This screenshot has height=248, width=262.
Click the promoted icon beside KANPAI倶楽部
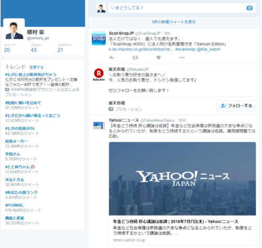7,89
